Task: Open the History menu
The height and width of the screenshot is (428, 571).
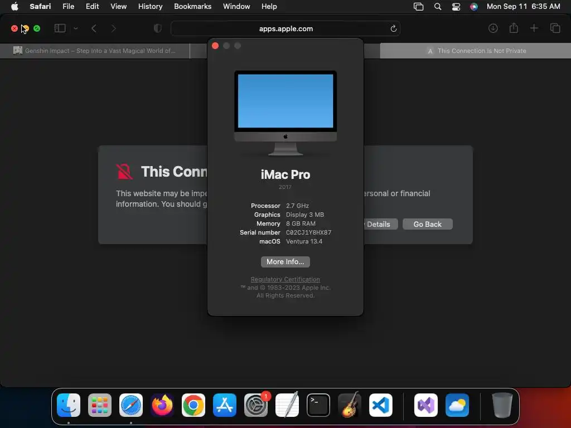Action: 150,7
